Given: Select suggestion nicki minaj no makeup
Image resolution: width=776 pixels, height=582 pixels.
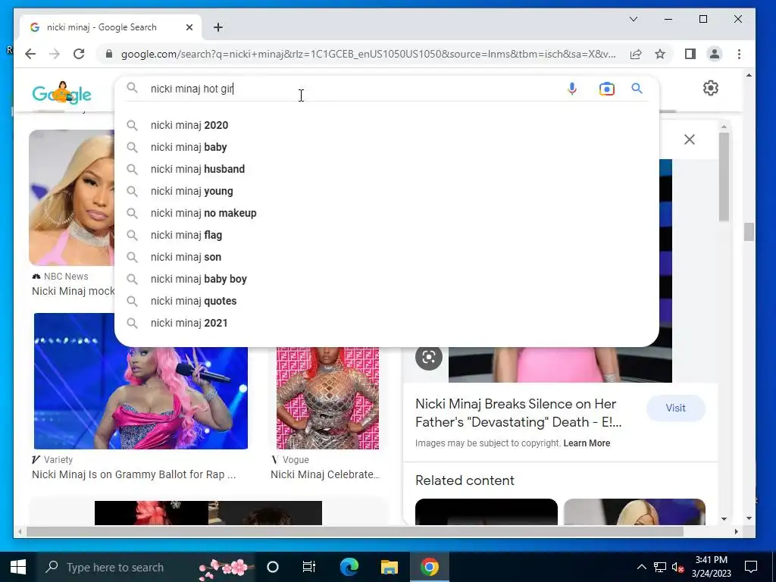Looking at the screenshot, I should 387,213.
